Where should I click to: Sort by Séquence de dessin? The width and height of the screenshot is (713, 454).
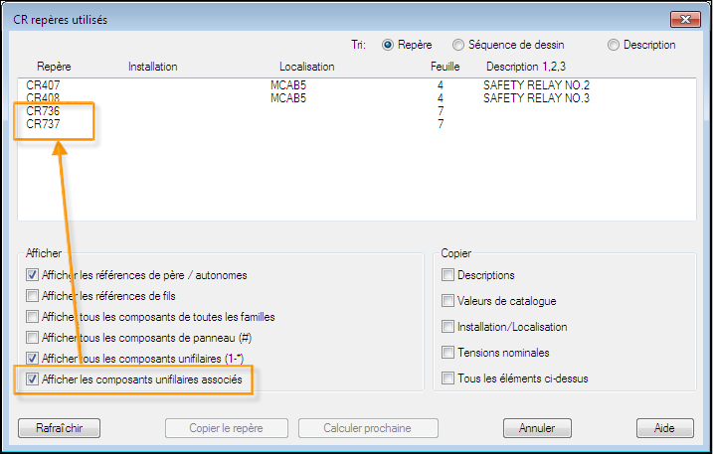click(x=458, y=45)
